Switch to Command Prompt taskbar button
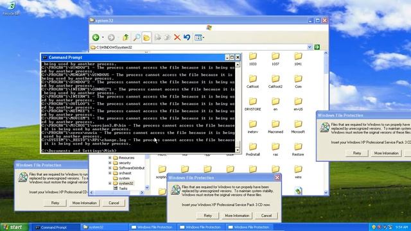This screenshot has width=411, height=231. coord(55,227)
